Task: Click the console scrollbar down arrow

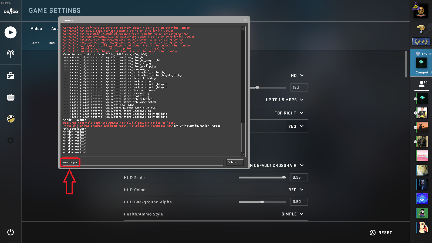Action: [x=244, y=155]
